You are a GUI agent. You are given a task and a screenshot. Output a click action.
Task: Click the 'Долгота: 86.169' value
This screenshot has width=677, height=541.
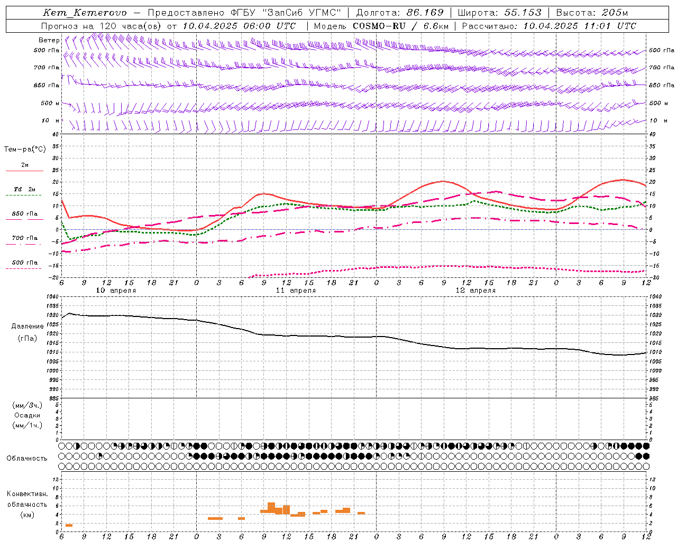pos(400,13)
